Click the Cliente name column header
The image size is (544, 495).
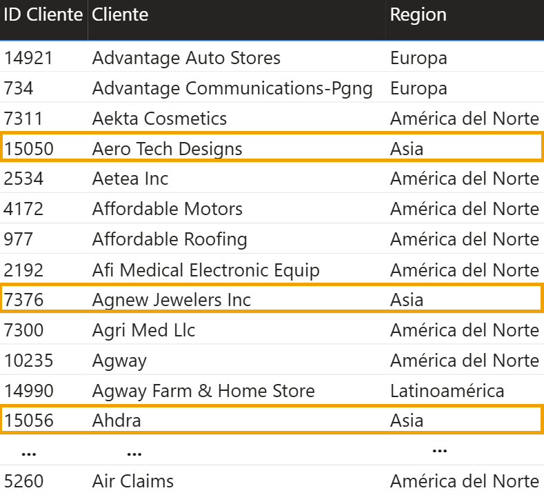(120, 15)
